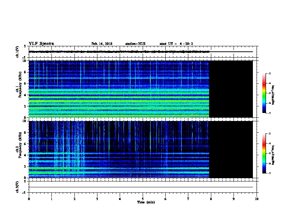Click the ch.2 spectrogram color scale bar
The height and width of the screenshot is (223, 289).
tap(264, 153)
